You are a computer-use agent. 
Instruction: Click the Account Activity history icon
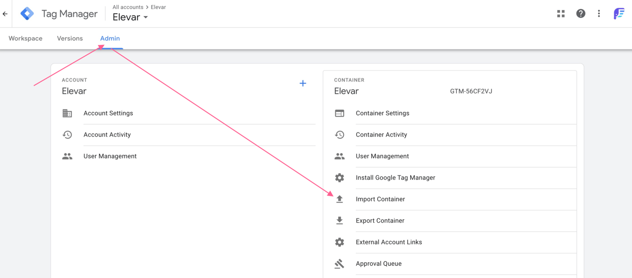tap(67, 135)
